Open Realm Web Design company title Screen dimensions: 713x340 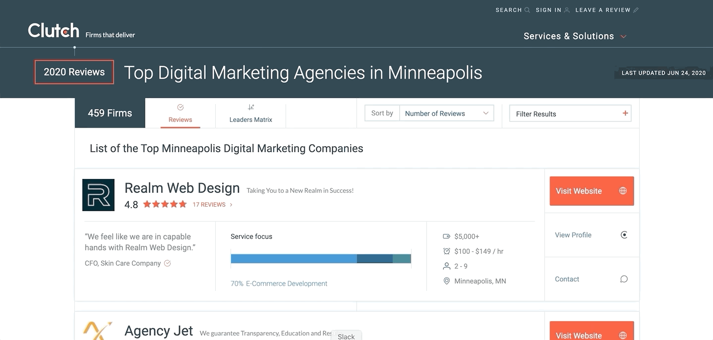[x=182, y=188]
